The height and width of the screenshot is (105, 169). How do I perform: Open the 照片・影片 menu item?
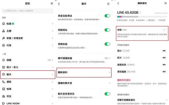[x=28, y=67]
